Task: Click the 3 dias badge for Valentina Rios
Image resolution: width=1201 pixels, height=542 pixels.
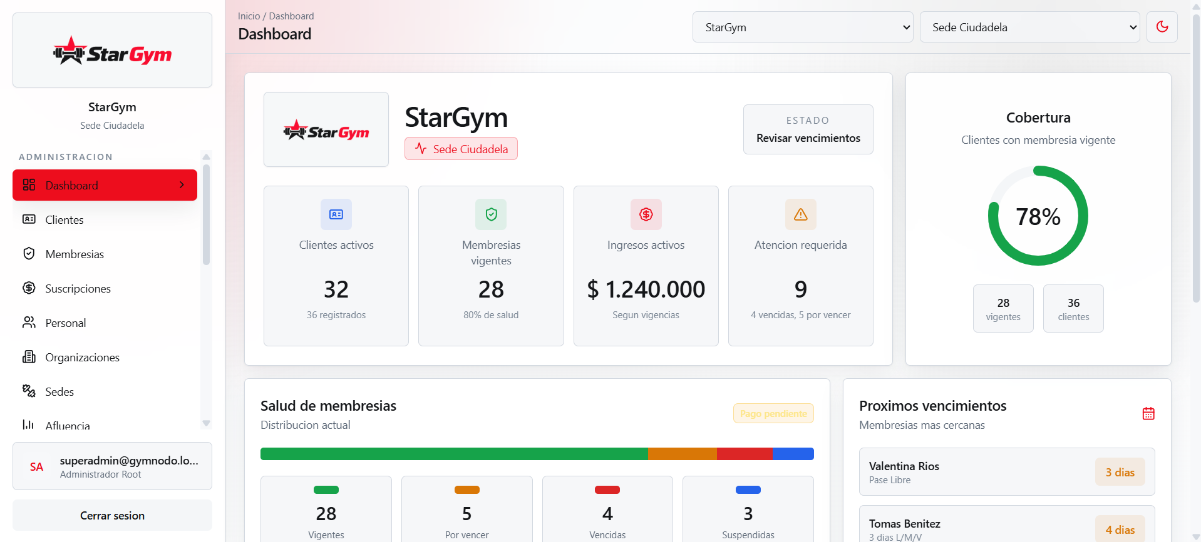Action: (x=1120, y=472)
